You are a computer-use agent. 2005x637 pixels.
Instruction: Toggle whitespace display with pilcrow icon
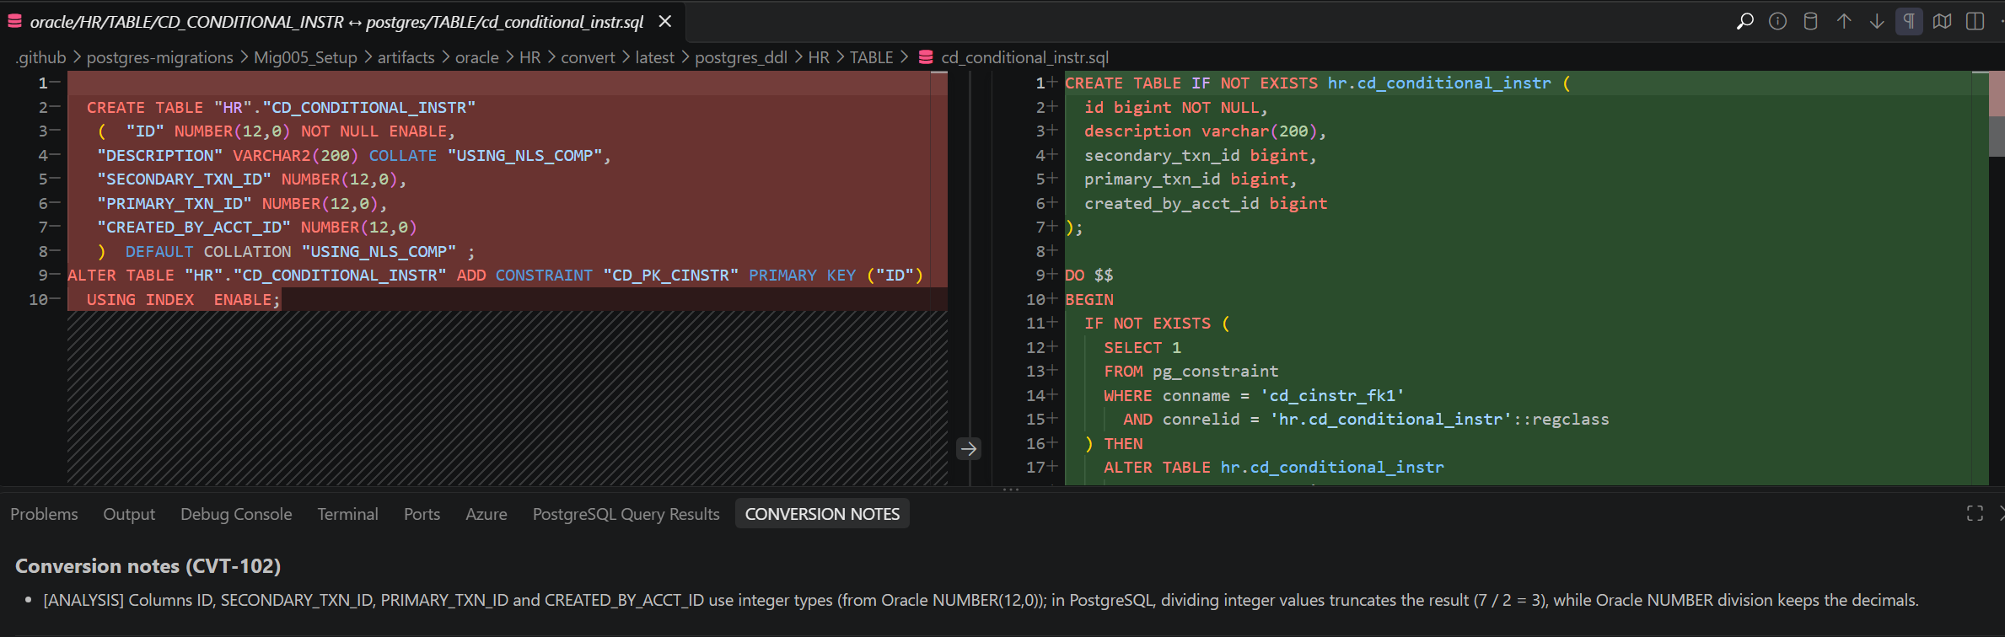[x=1910, y=21]
